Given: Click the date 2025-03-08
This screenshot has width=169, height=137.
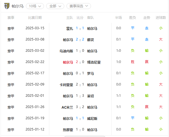Looking at the screenshot, I should tap(35, 39).
